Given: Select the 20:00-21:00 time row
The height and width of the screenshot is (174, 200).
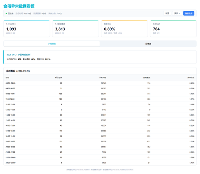Looking at the screenshot, I should coord(100,147).
